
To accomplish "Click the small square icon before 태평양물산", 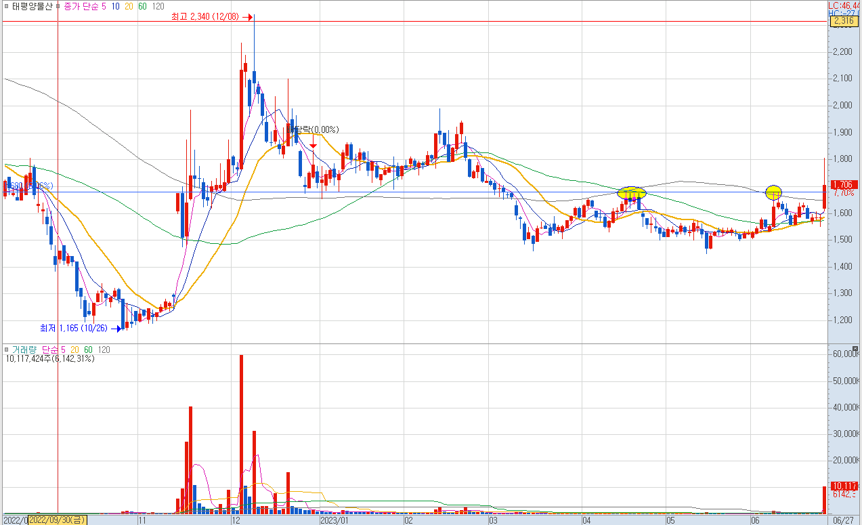I will point(7,6).
